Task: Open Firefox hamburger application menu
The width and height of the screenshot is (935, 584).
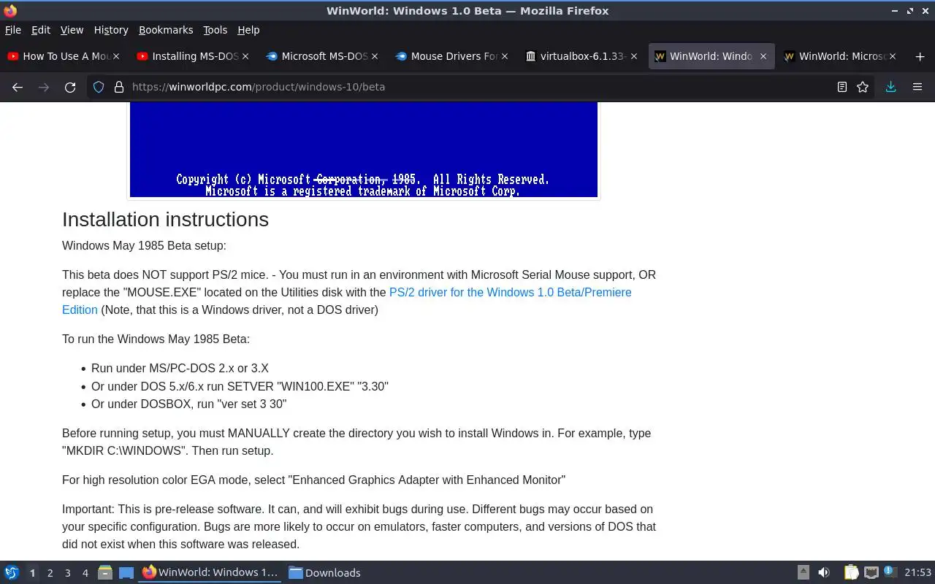Action: [x=917, y=87]
